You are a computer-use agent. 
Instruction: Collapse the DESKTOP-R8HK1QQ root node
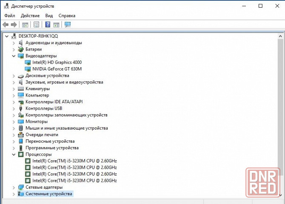tap(7, 36)
